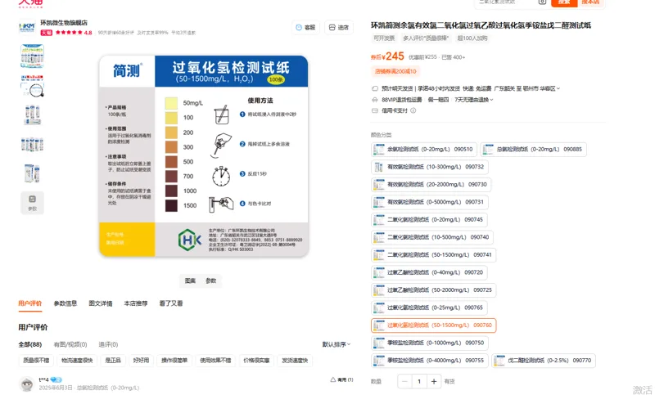The image size is (655, 395).
Task: Mark review by t**4 as 有用
Action: (341, 379)
